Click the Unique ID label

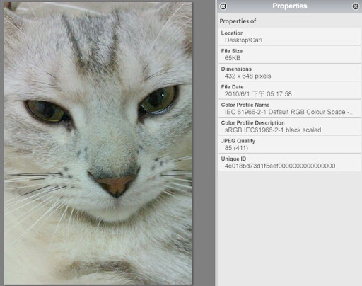click(x=233, y=159)
